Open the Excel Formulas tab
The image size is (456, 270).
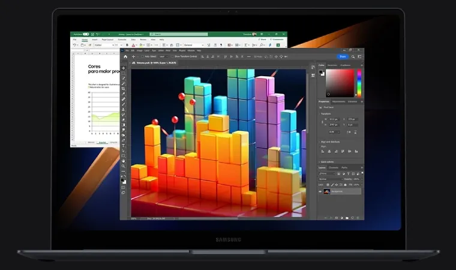pyautogui.click(x=122, y=40)
